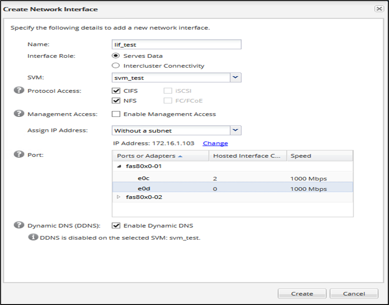Image resolution: width=389 pixels, height=305 pixels.
Task: Click the Change IP address link
Action: (215, 144)
